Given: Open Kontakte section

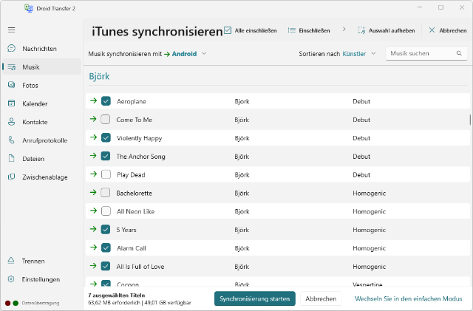Looking at the screenshot, I should 41,122.
